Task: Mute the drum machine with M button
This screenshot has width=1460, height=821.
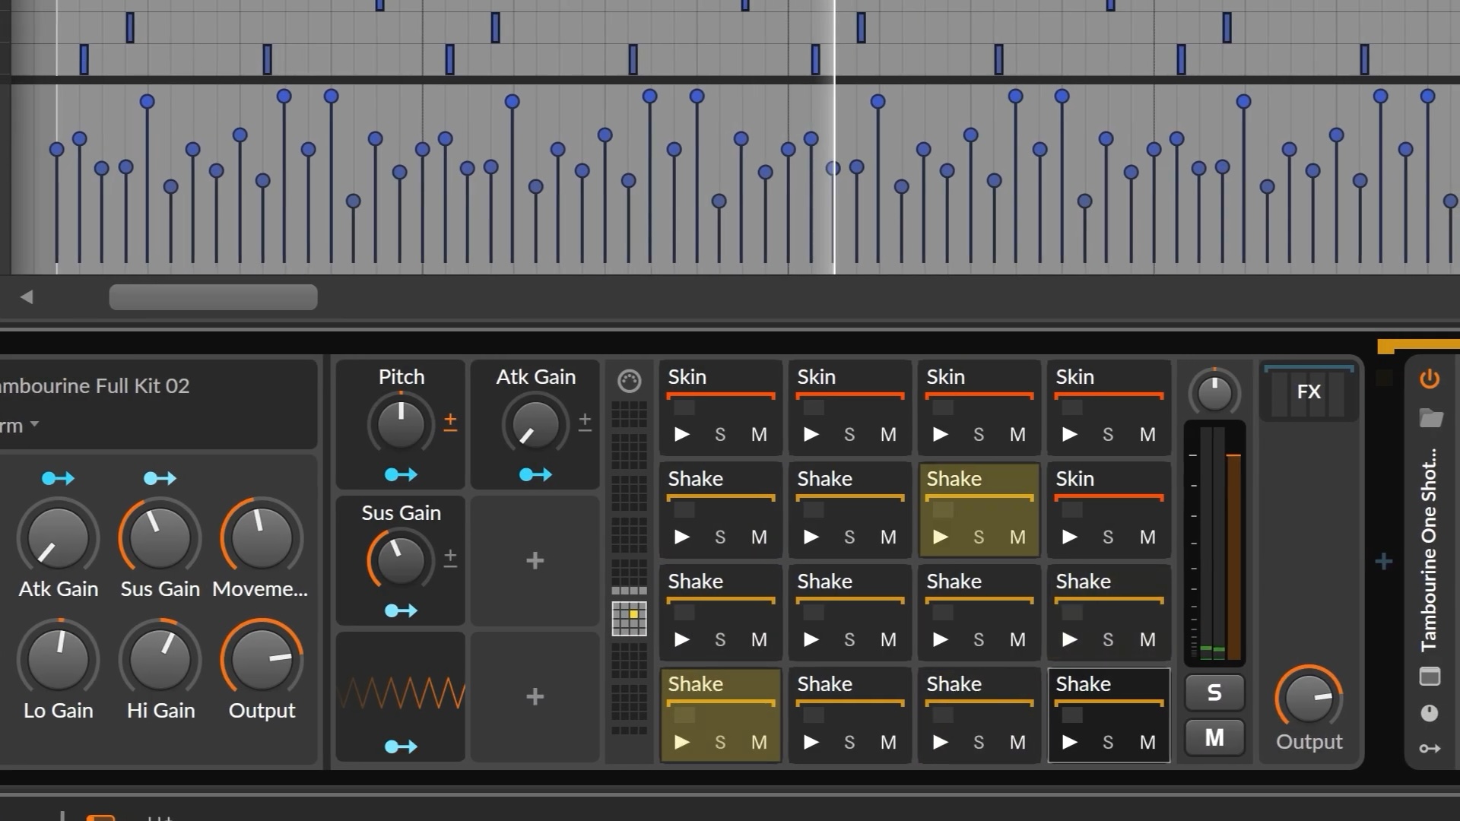Action: click(1214, 737)
